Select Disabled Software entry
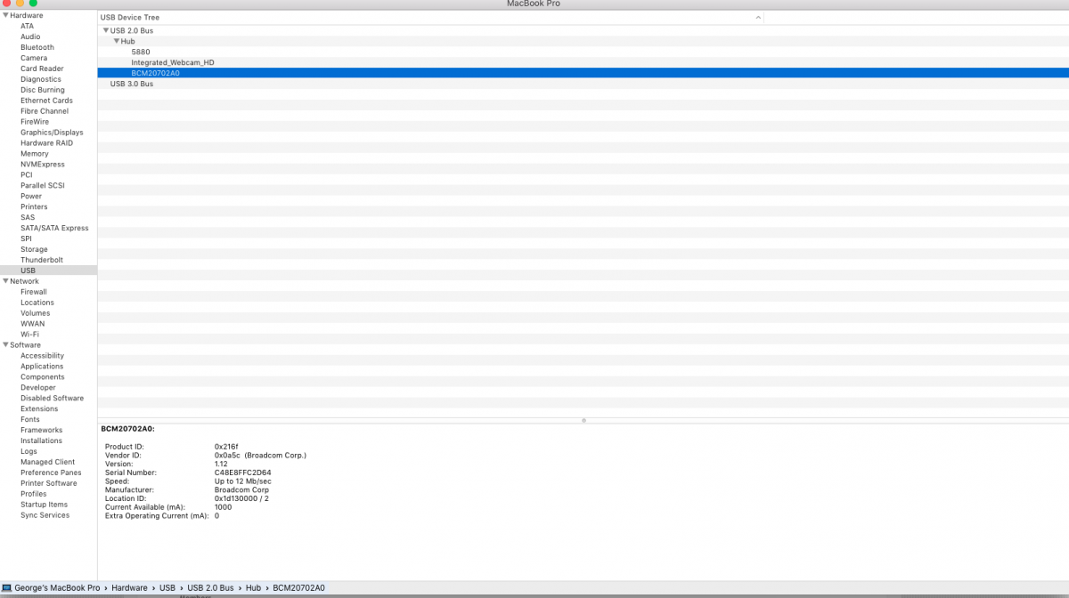The image size is (1069, 598). point(52,399)
